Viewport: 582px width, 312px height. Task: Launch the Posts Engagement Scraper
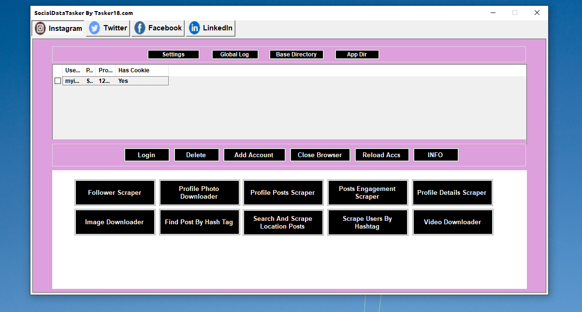367,192
